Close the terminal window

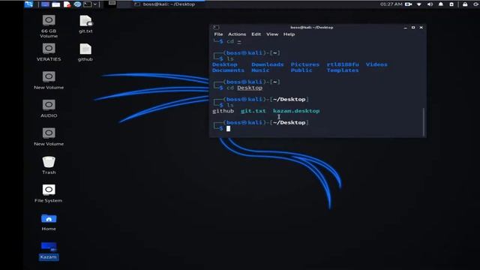pos(421,28)
